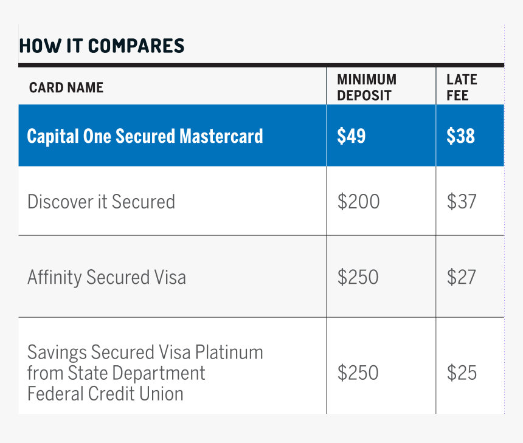This screenshot has height=443, width=523.
Task: Click the $49 minimum deposit cell
Action: click(x=352, y=136)
